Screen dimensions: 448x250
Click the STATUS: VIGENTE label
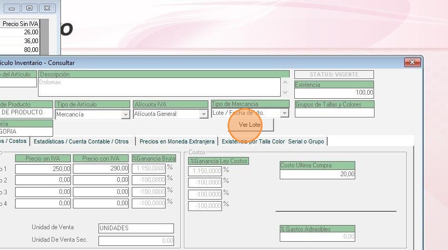[334, 74]
